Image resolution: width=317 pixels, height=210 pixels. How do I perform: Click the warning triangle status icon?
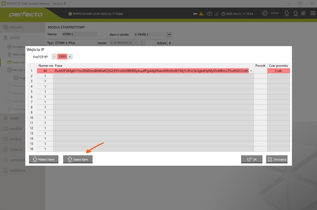[201, 14]
